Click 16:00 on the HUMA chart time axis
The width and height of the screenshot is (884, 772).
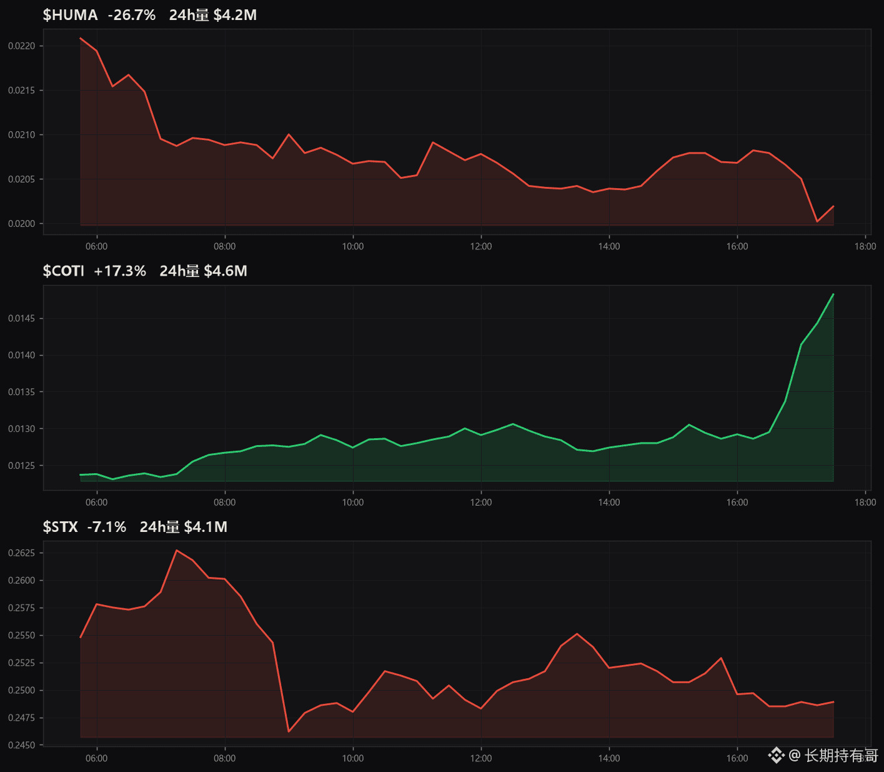[737, 246]
